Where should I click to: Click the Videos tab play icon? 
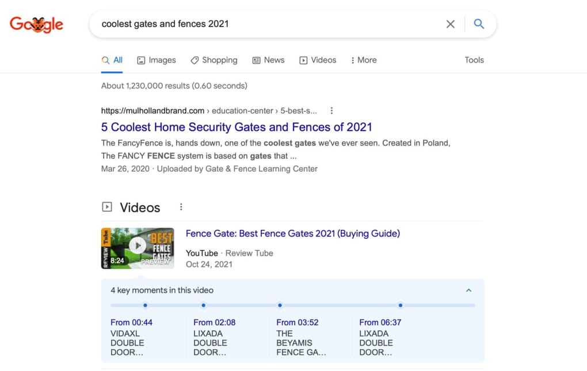click(x=303, y=60)
